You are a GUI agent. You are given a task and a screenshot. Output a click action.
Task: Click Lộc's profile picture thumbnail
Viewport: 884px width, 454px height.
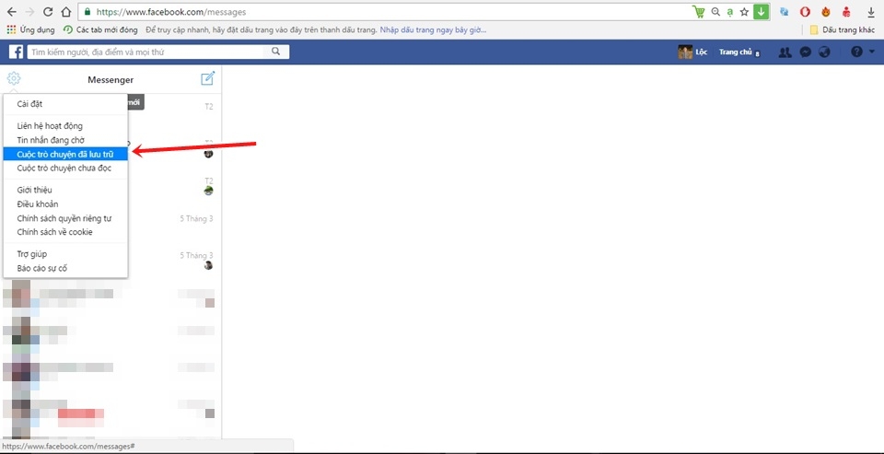click(685, 52)
